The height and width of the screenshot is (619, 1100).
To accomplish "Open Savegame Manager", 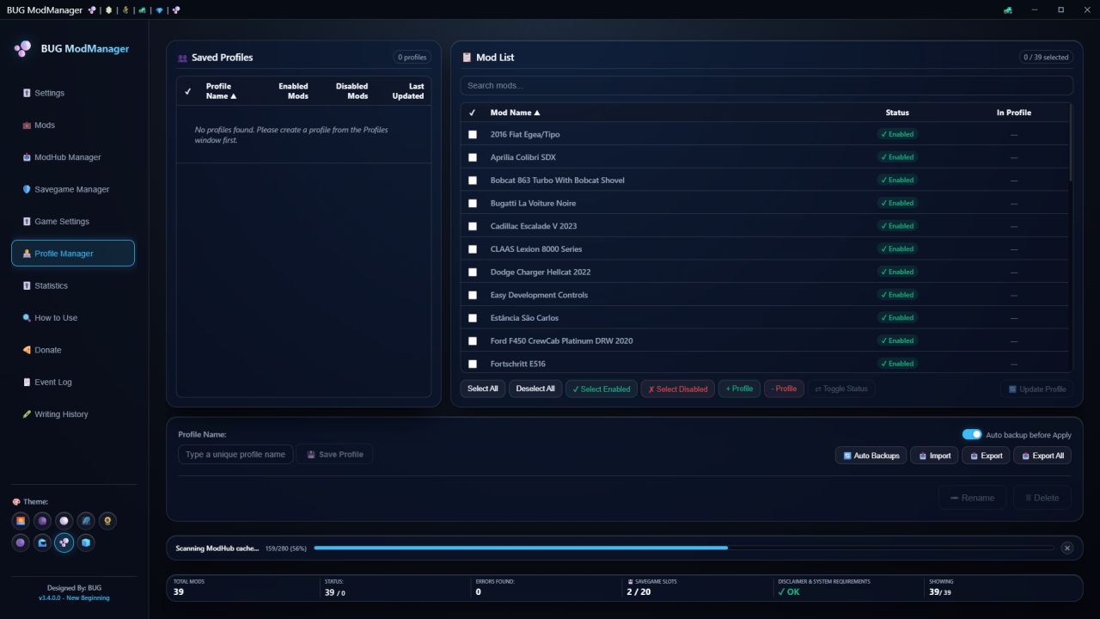I will click(73, 189).
